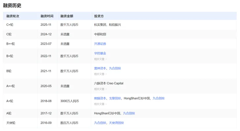The image size is (240, 131).
Task: Click the 融资轮次 column header
Action: point(13,16)
